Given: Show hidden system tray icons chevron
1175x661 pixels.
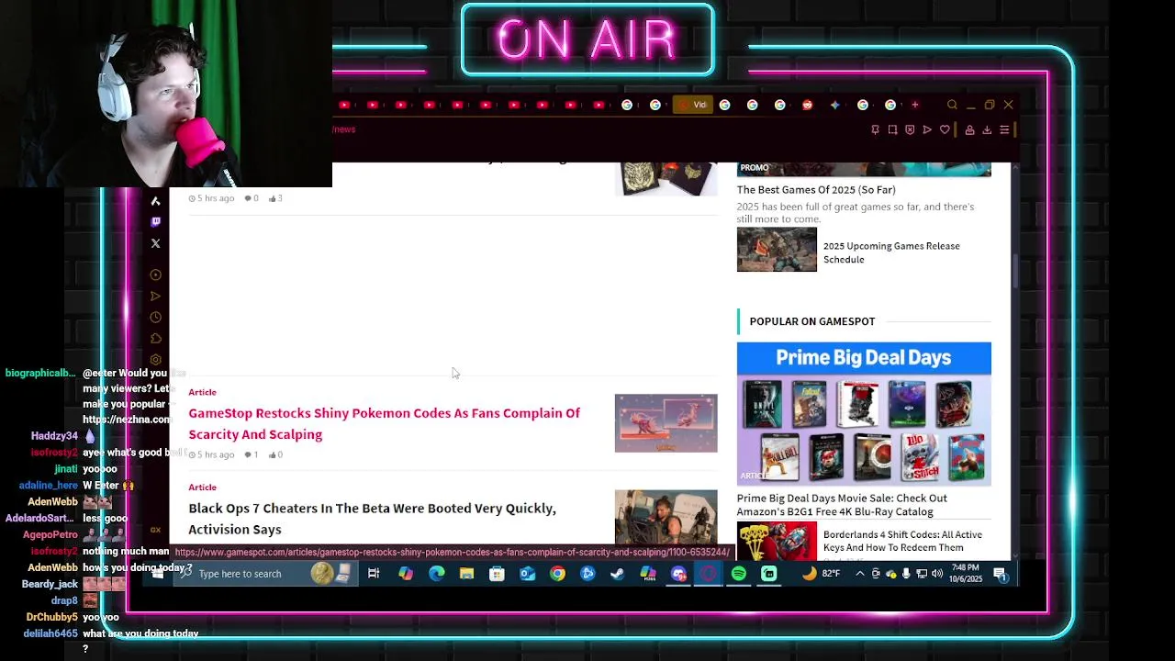Looking at the screenshot, I should click(859, 574).
